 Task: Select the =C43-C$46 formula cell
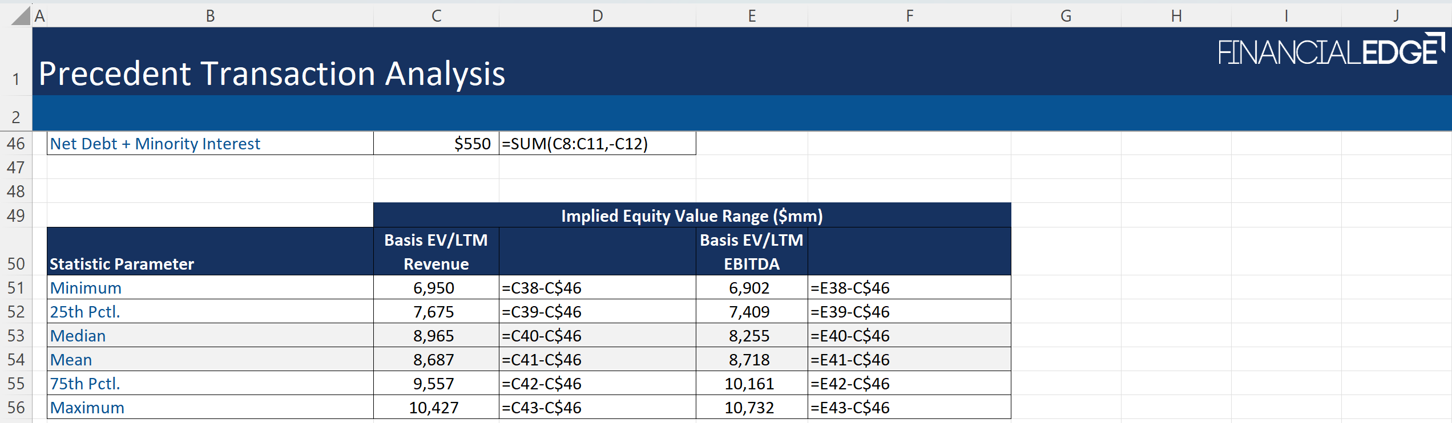click(597, 408)
